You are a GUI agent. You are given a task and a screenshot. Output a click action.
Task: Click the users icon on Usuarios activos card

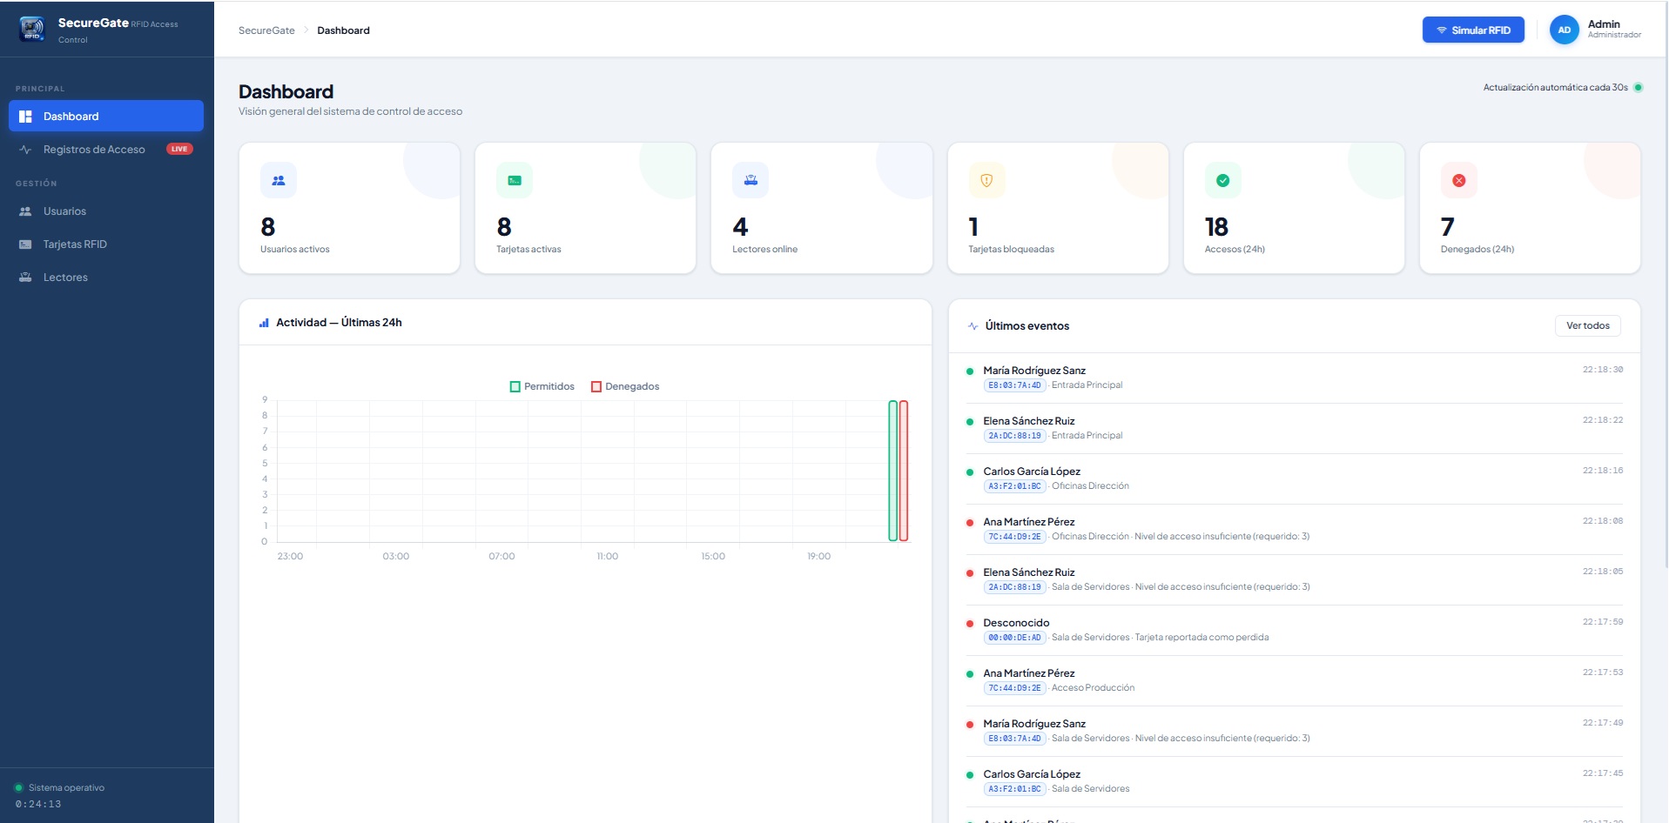tap(279, 181)
